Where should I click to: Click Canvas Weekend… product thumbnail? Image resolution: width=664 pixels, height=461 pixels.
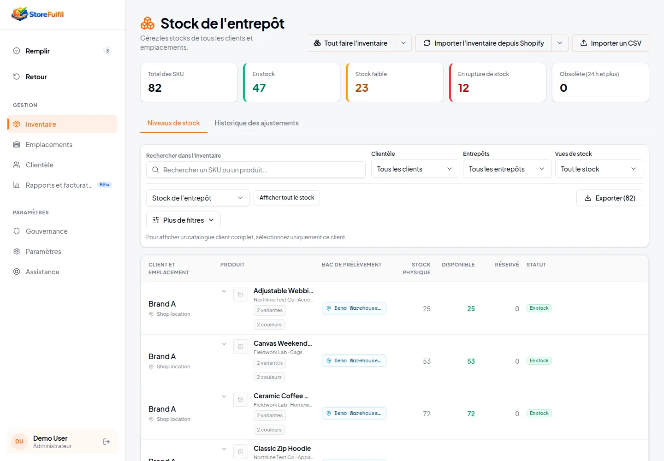(x=241, y=347)
